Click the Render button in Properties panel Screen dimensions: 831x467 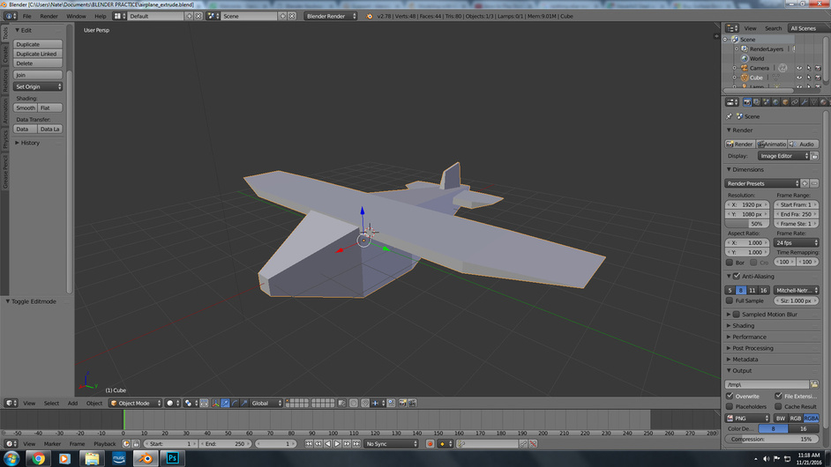pyautogui.click(x=740, y=144)
